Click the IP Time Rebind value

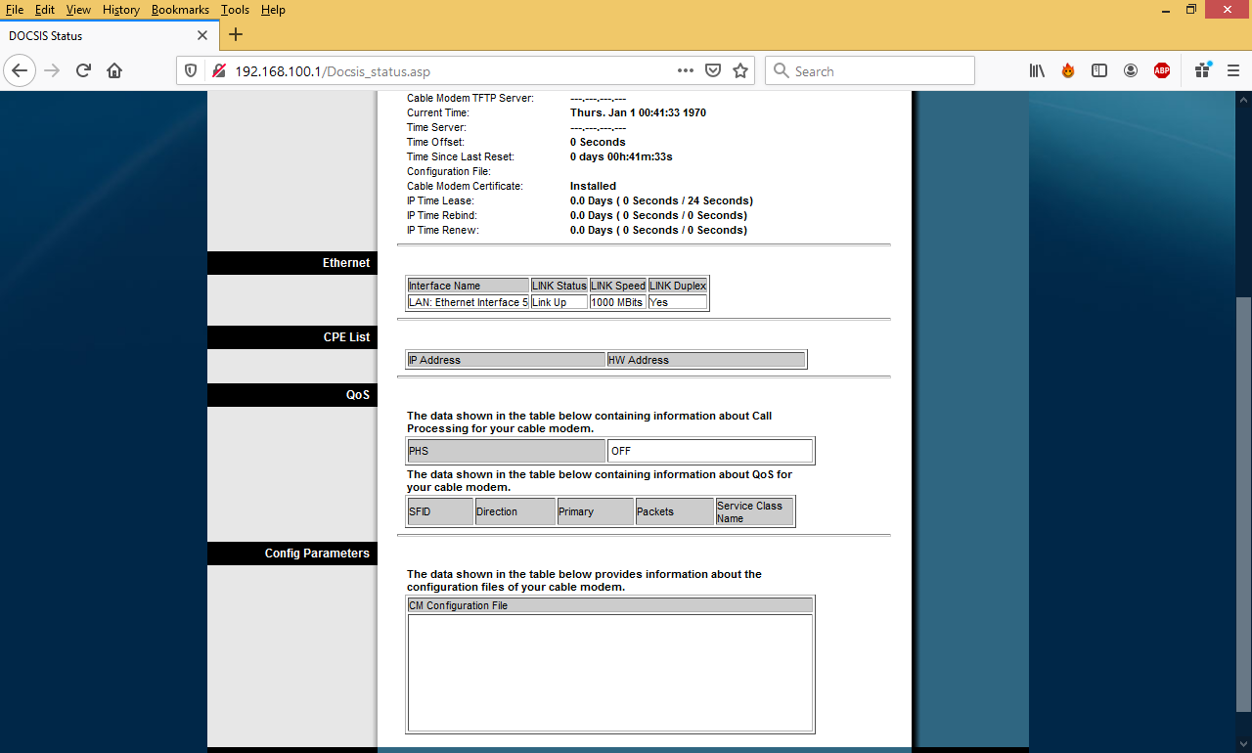(x=658, y=215)
